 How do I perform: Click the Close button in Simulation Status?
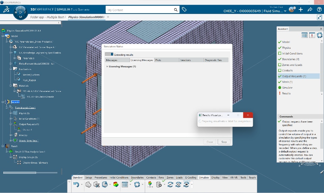[210, 142]
